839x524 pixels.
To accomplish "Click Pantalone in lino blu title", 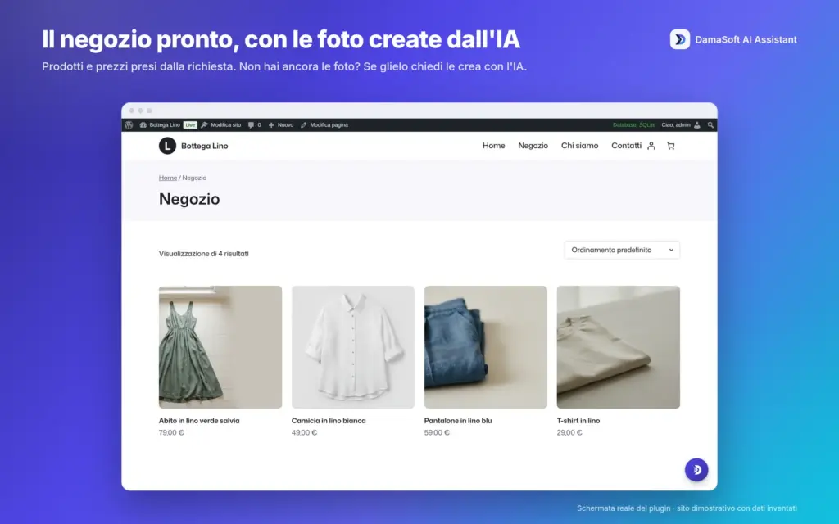I will (x=458, y=421).
